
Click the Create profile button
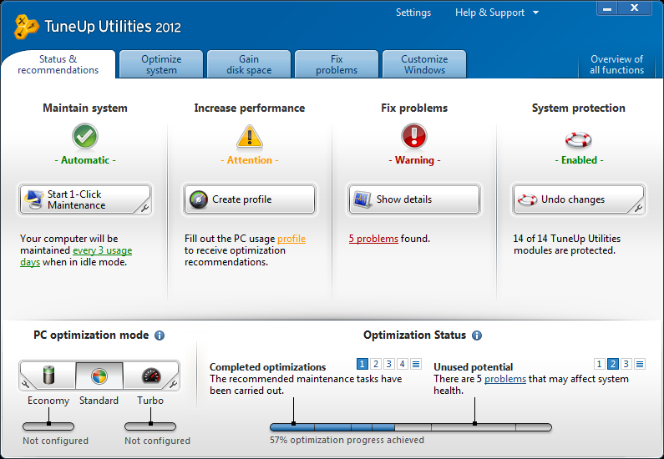tap(250, 199)
